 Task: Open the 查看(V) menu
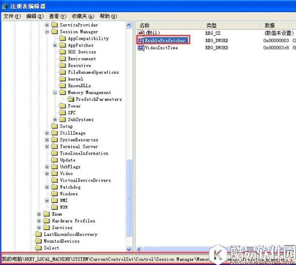coord(58,16)
